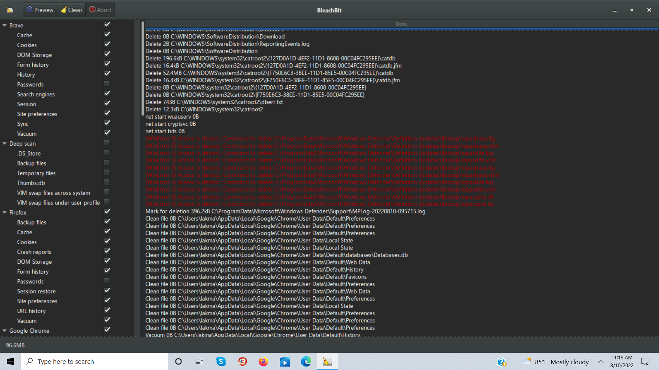
Task: Open Skype from the taskbar
Action: coord(221,361)
